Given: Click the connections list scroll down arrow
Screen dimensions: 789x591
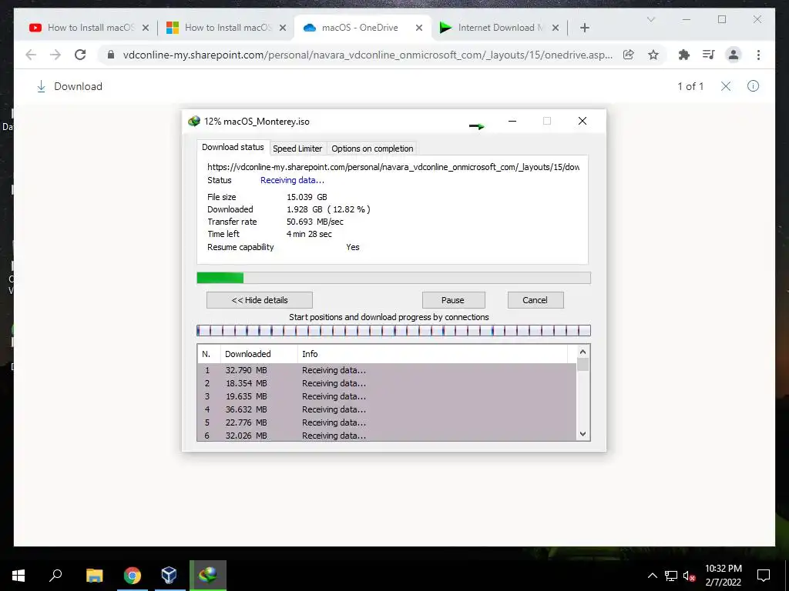Looking at the screenshot, I should [x=583, y=434].
